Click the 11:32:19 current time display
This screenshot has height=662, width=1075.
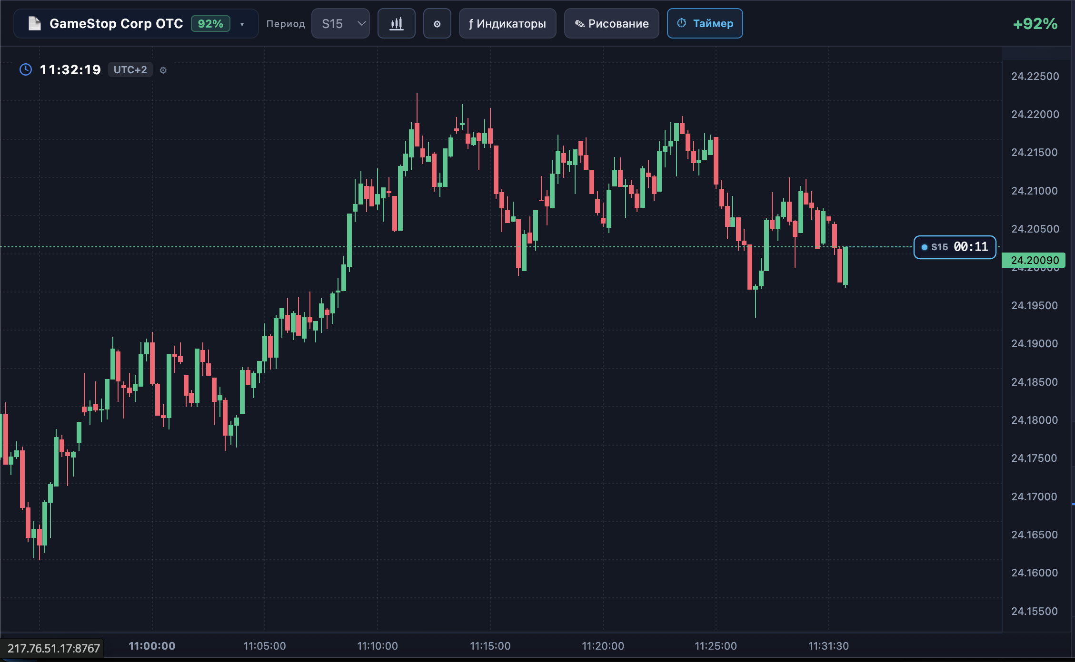[70, 69]
